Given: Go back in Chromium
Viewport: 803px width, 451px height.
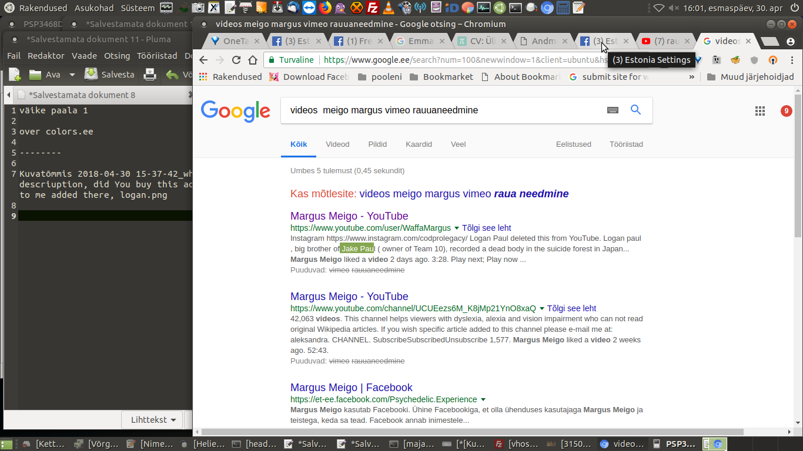Looking at the screenshot, I should (x=203, y=60).
